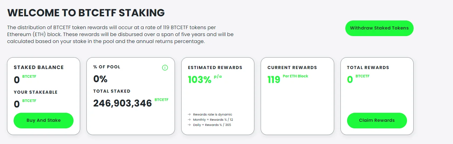This screenshot has width=453, height=144.
Task: Click the Staked Balance heading
Action: click(x=39, y=68)
